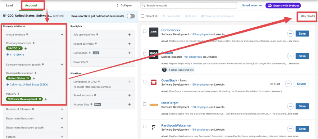Open more actions menu for ExactTarget
The height and width of the screenshot is (139, 318).
coord(290,106)
